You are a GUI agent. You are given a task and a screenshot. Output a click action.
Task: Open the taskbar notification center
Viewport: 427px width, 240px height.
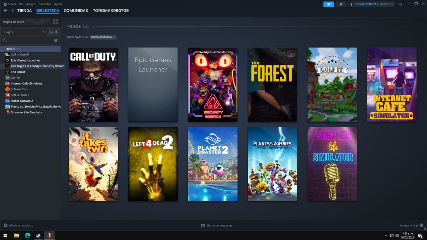(420, 236)
